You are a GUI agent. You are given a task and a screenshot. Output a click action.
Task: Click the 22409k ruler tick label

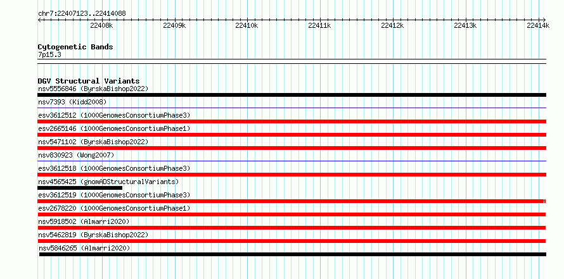[x=174, y=25]
